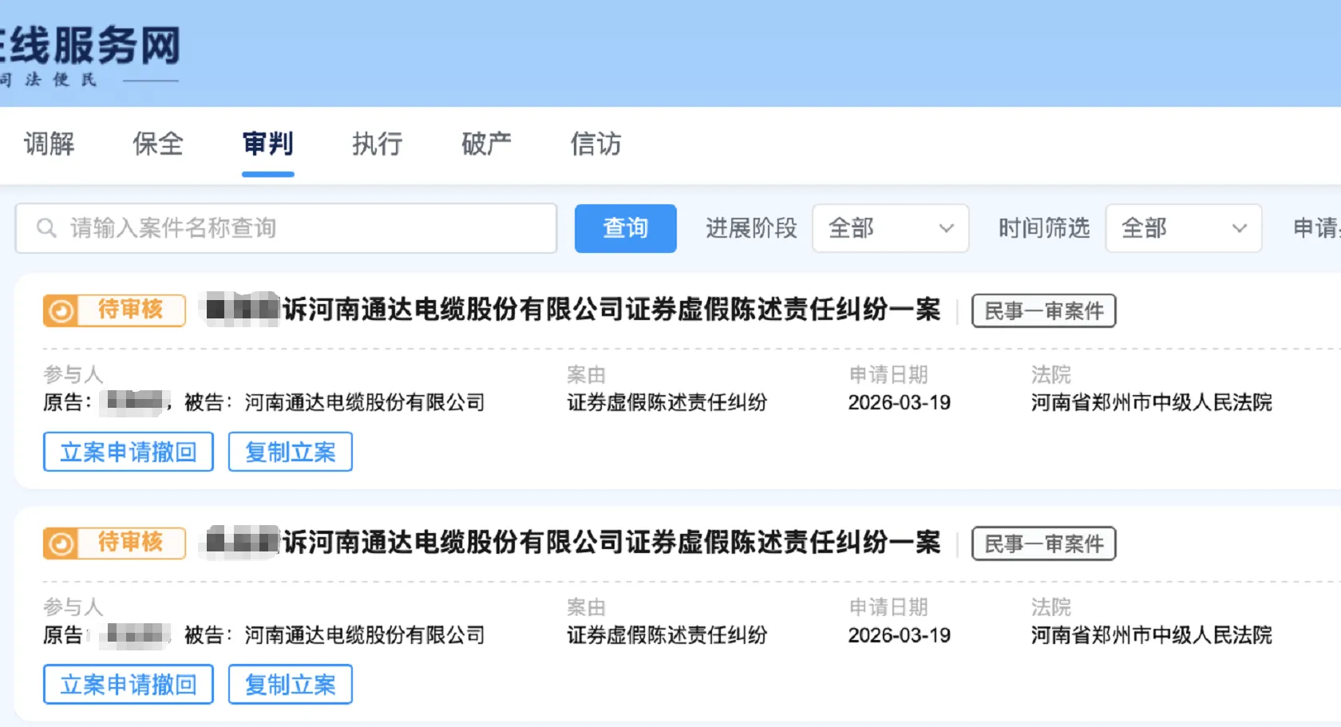The width and height of the screenshot is (1341, 727).
Task: Expand the chevron on the 全部 stage selector
Action: pos(947,228)
